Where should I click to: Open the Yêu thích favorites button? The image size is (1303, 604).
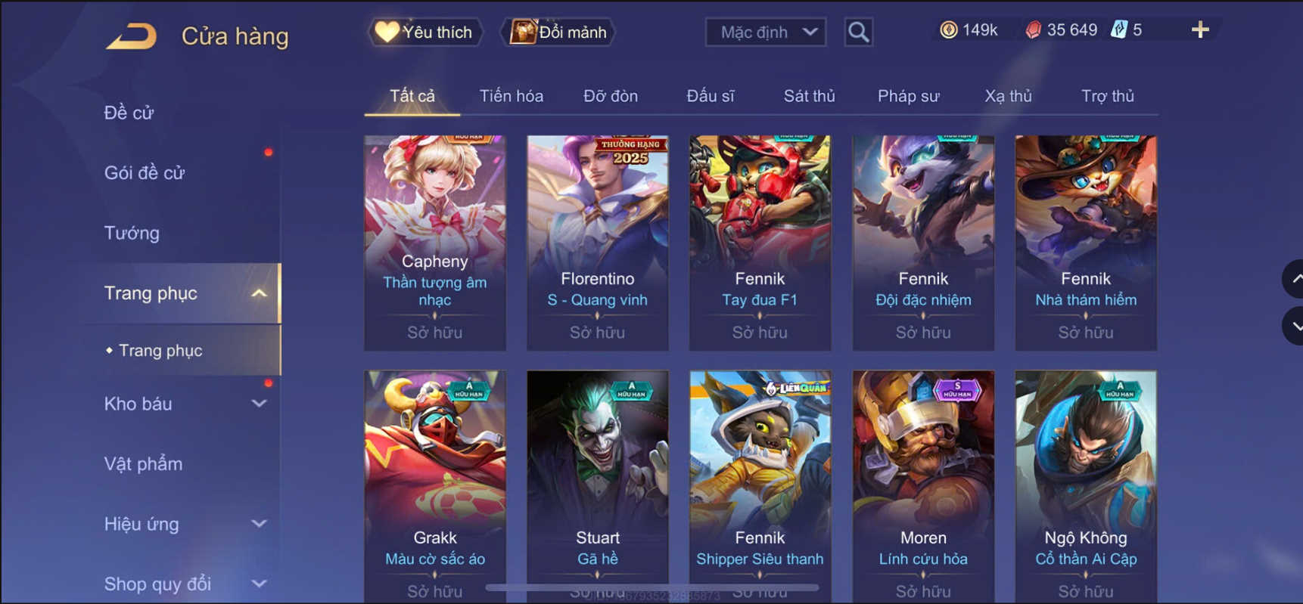tap(425, 32)
